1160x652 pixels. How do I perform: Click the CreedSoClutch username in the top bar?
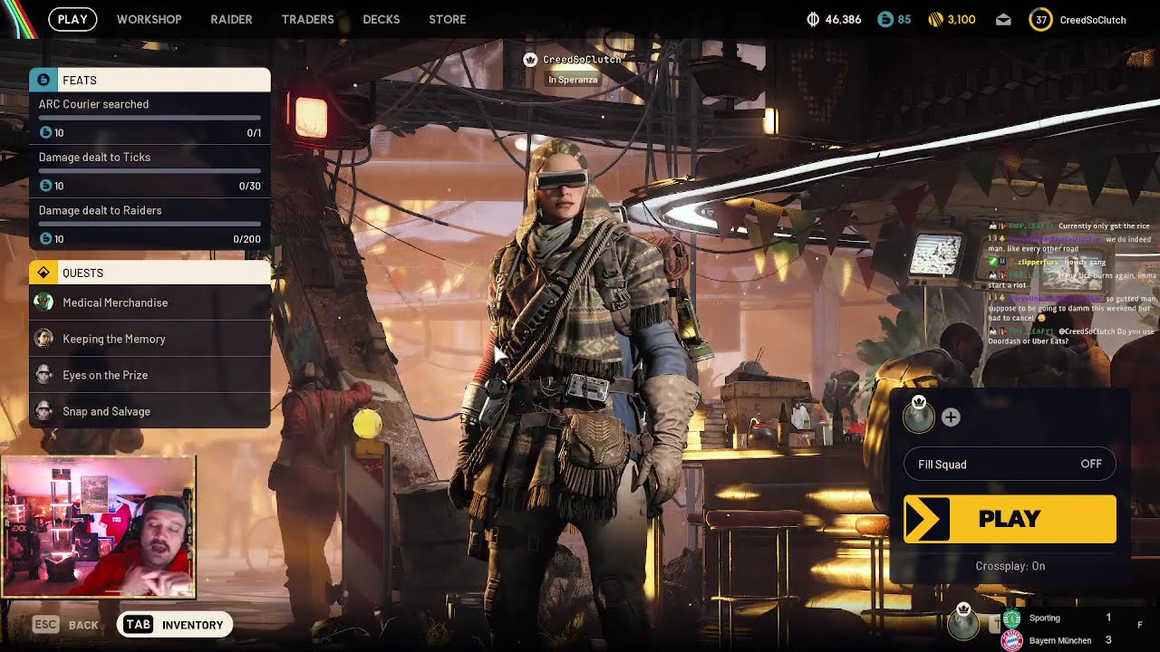coord(1092,20)
